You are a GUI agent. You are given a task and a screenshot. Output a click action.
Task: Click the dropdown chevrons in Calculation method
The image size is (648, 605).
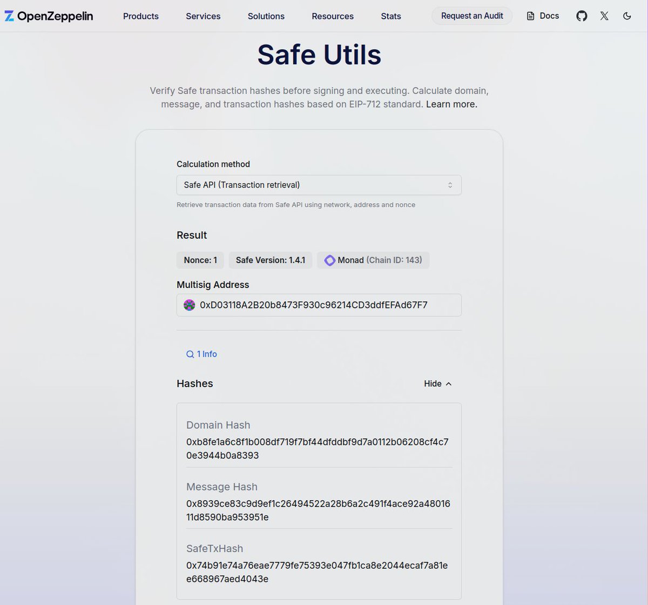coord(450,185)
